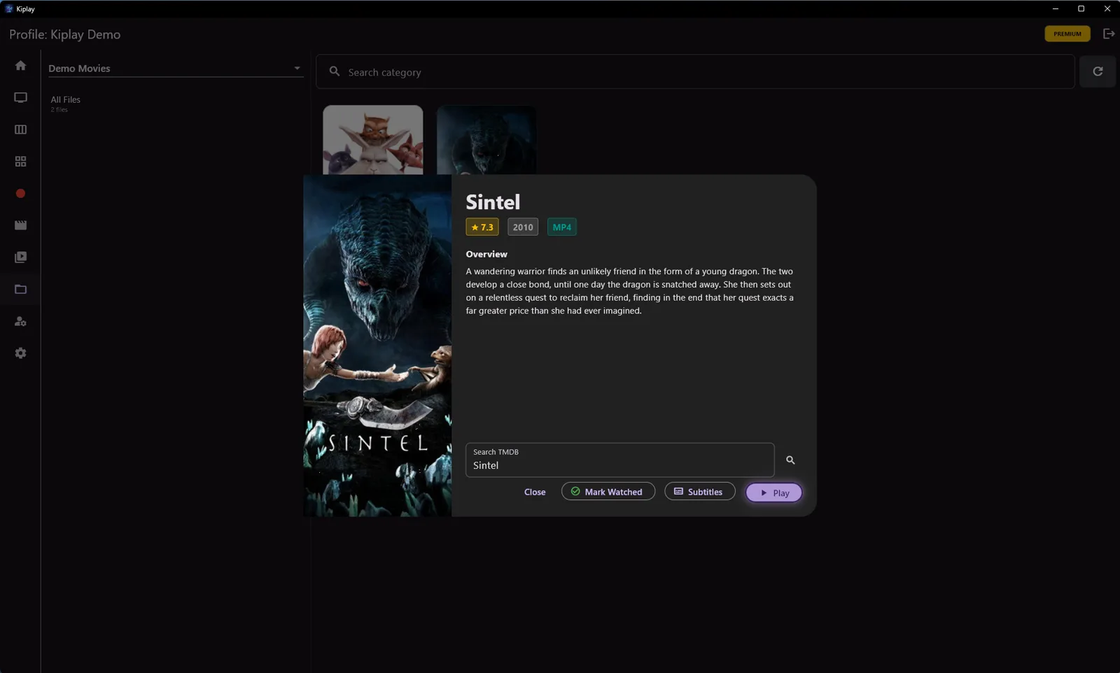Click the logout icon at top right
This screenshot has width=1120, height=673.
tap(1109, 34)
